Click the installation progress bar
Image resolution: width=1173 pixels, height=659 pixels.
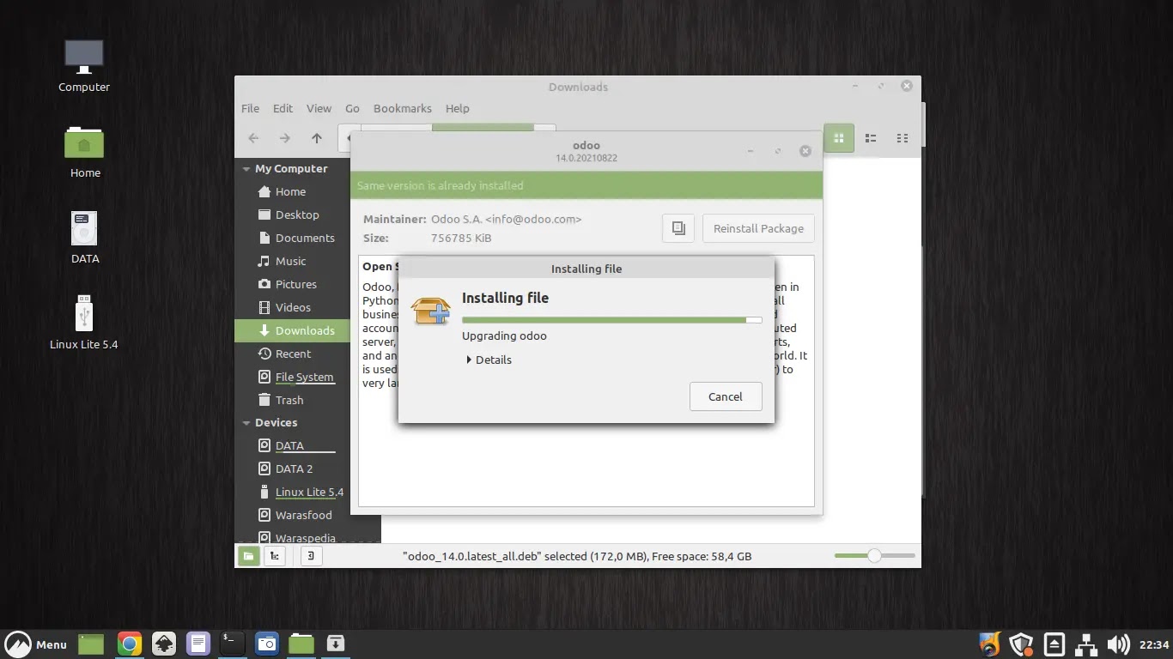(611, 320)
